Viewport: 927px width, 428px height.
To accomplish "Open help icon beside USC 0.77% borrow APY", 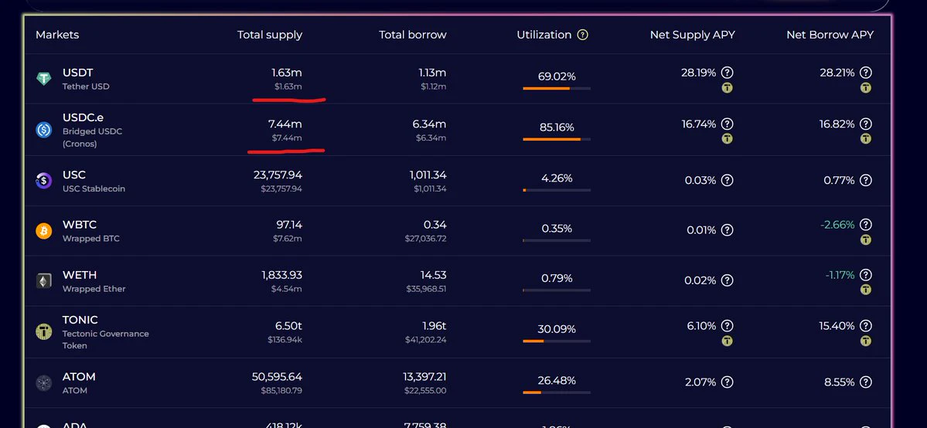I will [x=865, y=180].
